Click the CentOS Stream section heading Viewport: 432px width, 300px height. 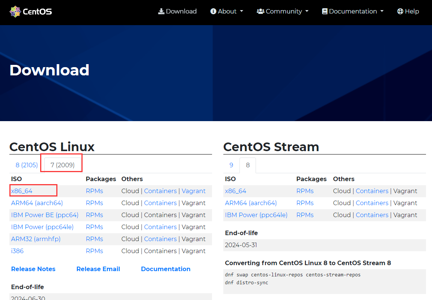(271, 147)
